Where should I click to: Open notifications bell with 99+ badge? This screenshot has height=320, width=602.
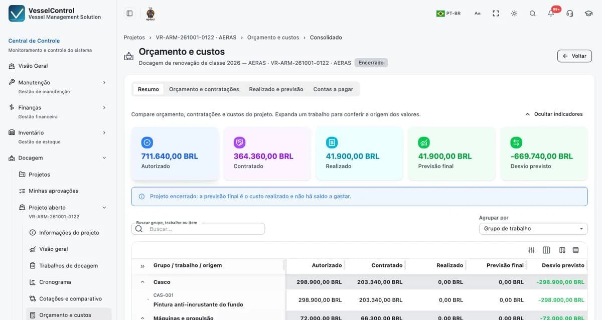(x=551, y=14)
